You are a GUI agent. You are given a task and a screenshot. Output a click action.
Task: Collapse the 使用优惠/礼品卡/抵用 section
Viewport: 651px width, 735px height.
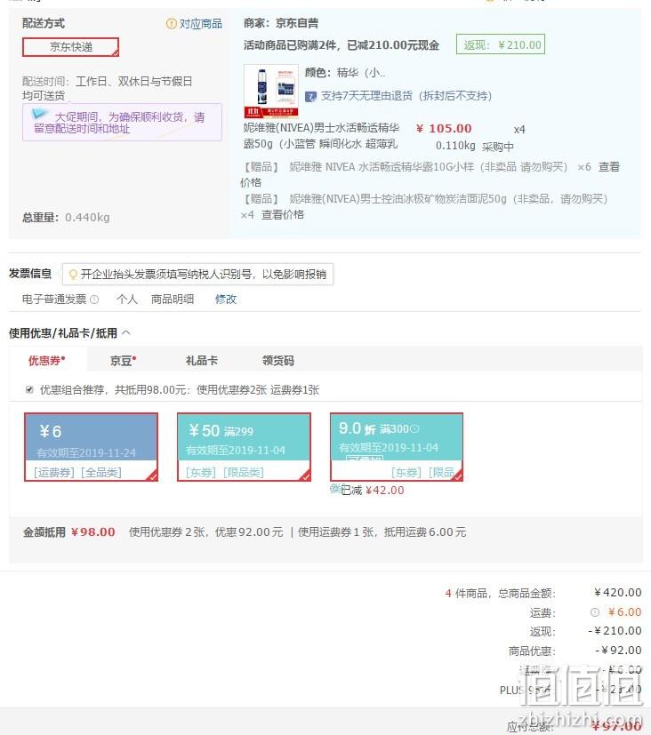[x=126, y=332]
